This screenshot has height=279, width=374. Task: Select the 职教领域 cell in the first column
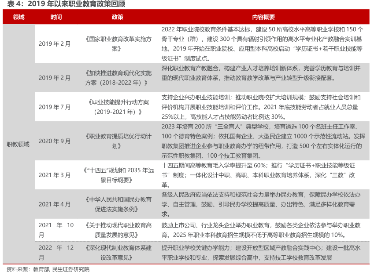click(x=18, y=144)
